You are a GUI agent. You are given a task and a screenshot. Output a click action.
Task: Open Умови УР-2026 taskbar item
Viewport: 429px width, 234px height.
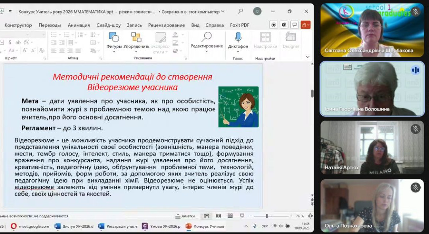(x=161, y=226)
